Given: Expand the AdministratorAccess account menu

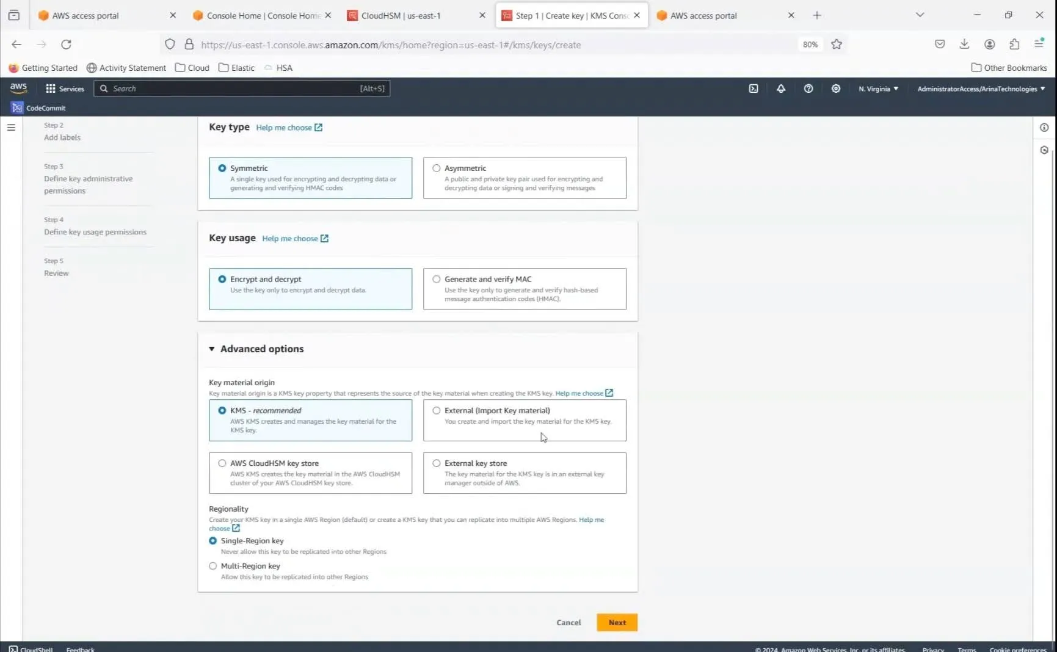Looking at the screenshot, I should point(981,89).
